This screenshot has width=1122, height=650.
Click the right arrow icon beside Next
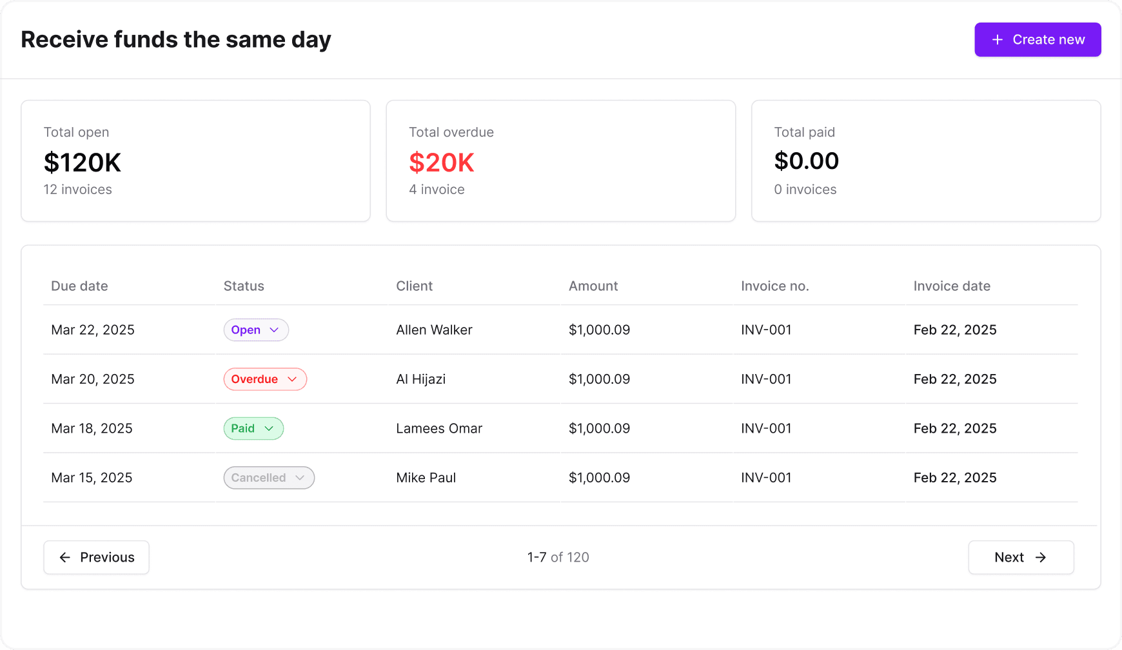point(1041,558)
